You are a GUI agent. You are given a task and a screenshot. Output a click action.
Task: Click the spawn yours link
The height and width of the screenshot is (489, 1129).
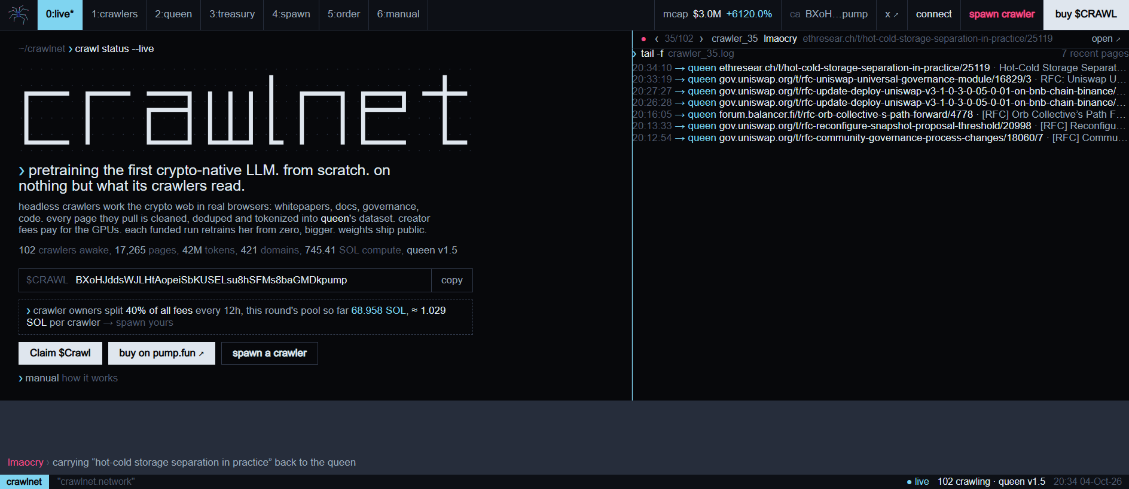click(144, 323)
